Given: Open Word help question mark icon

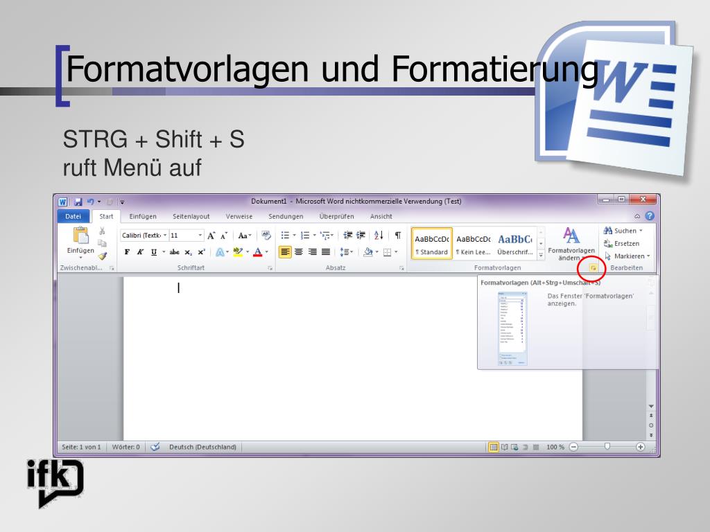Looking at the screenshot, I should click(650, 216).
